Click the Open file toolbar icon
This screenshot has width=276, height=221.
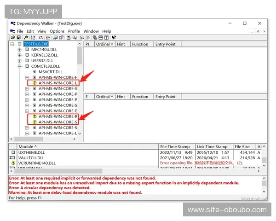[x=13, y=37]
